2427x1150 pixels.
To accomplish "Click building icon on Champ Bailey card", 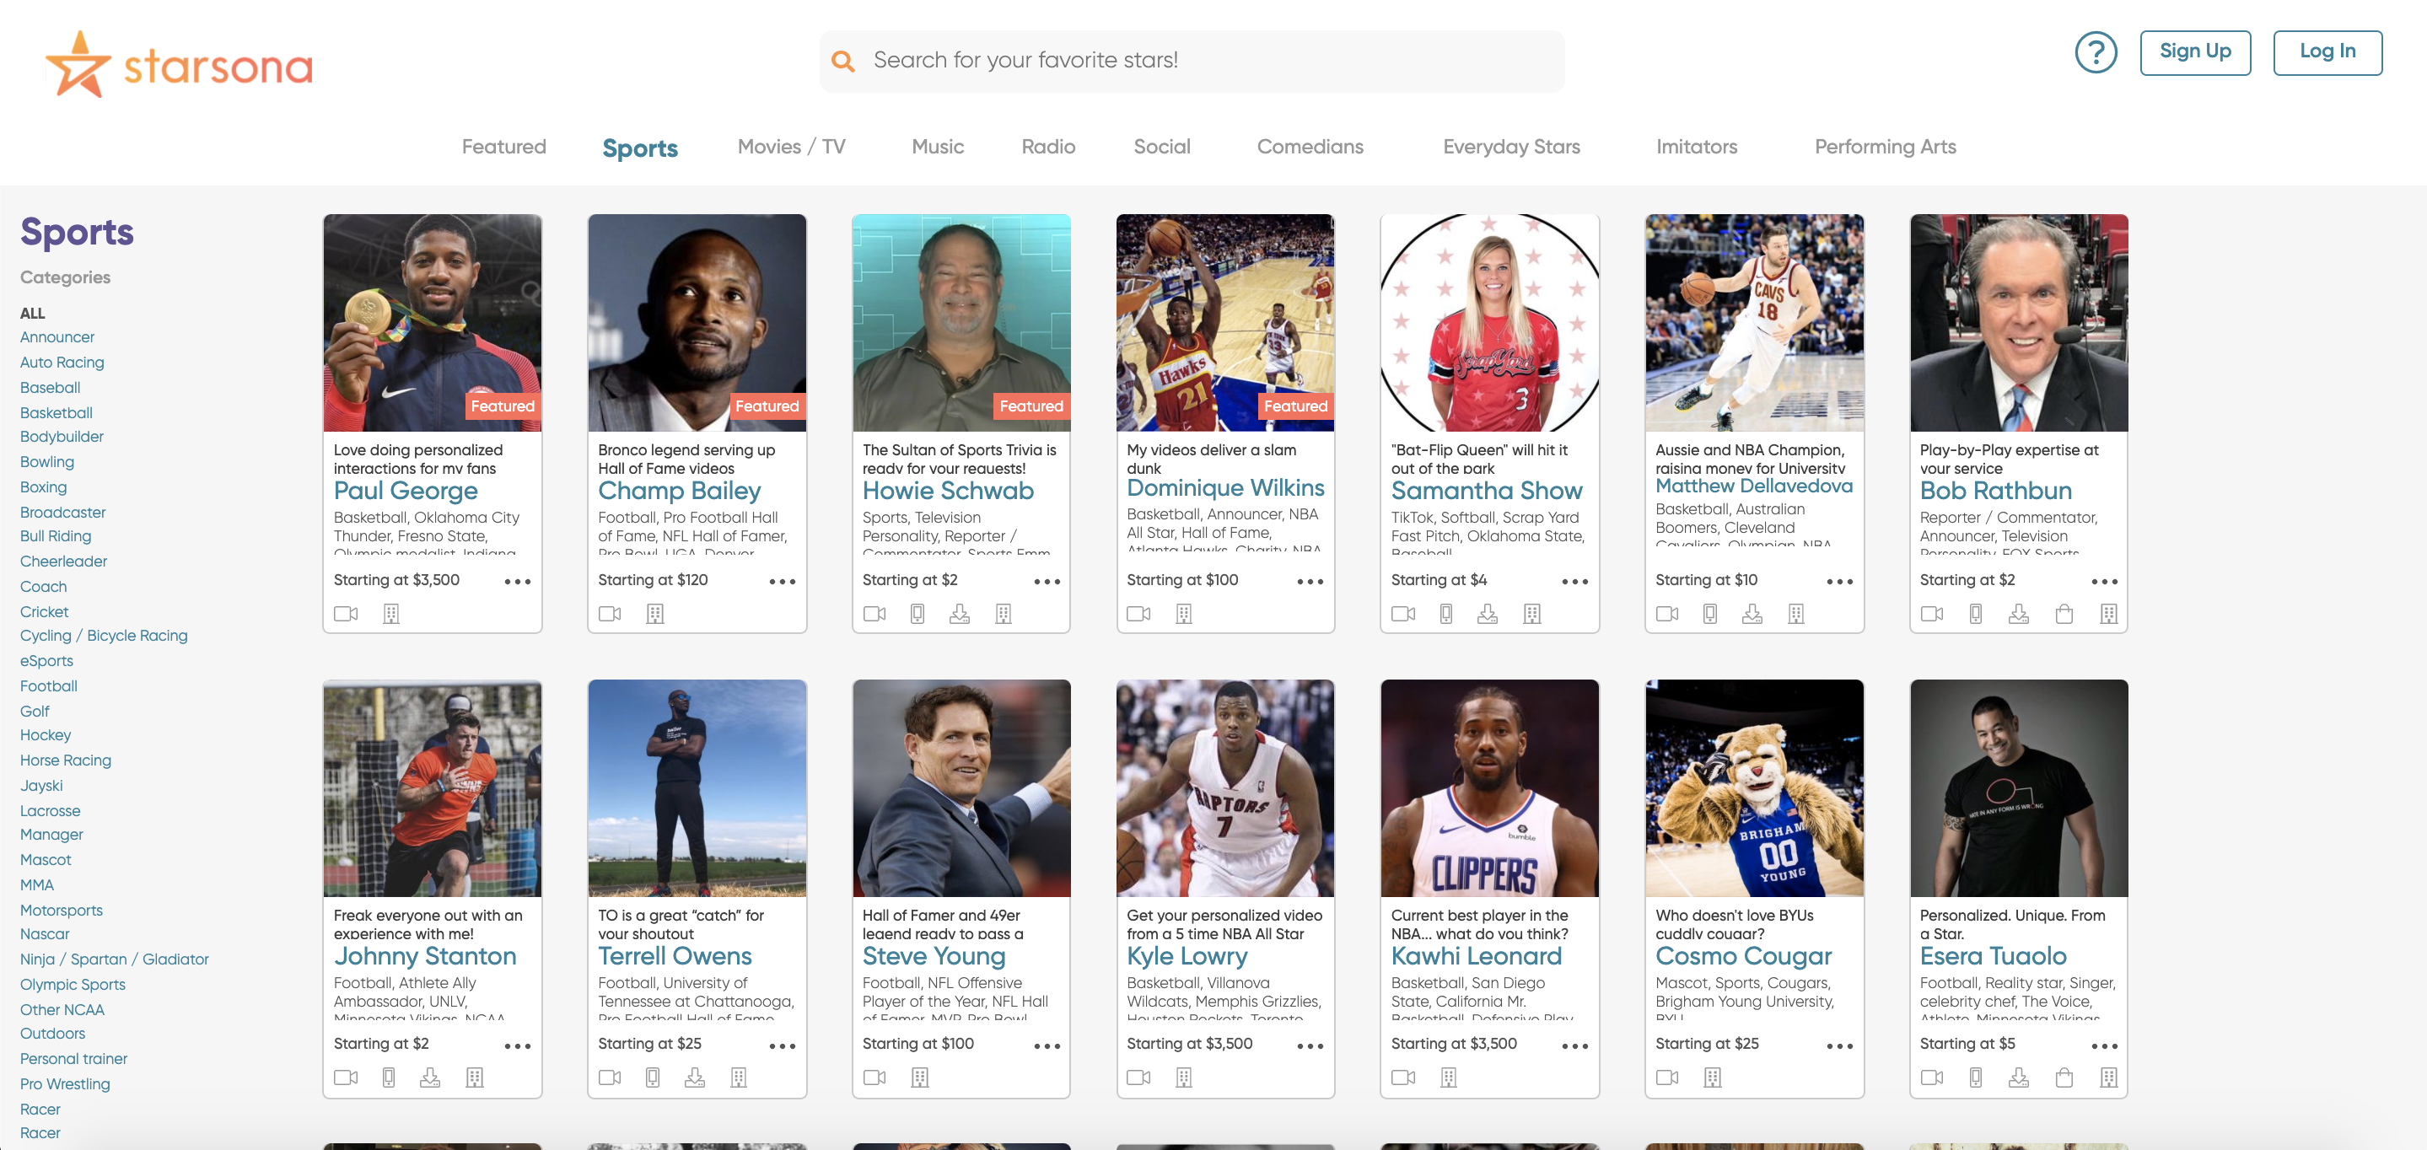I will point(654,614).
